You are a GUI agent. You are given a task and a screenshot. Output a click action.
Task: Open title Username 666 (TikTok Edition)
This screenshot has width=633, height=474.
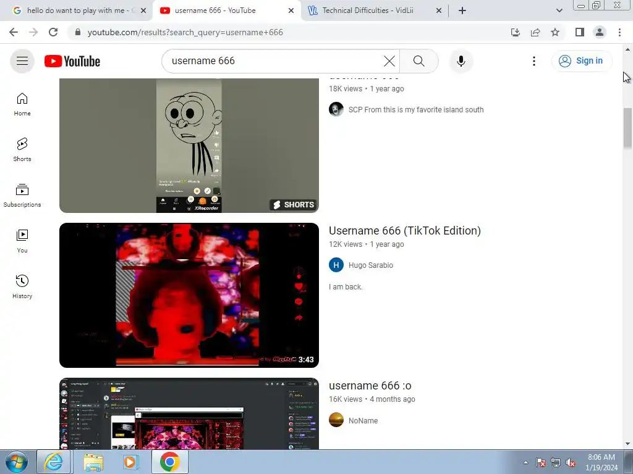pyautogui.click(x=404, y=231)
